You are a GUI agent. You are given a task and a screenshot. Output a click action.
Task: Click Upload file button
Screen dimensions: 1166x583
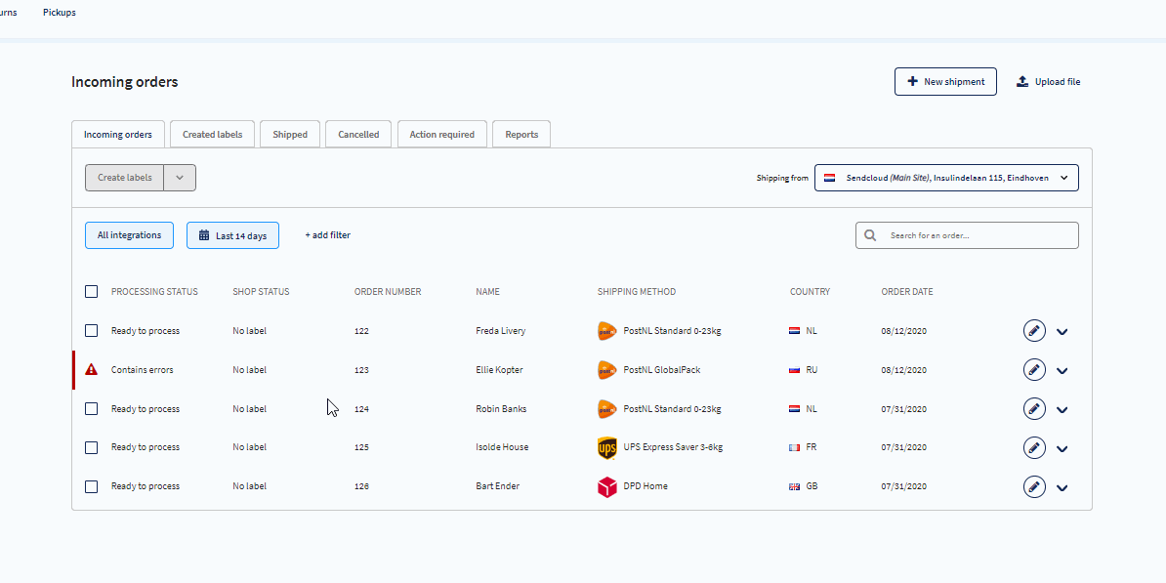click(x=1049, y=82)
